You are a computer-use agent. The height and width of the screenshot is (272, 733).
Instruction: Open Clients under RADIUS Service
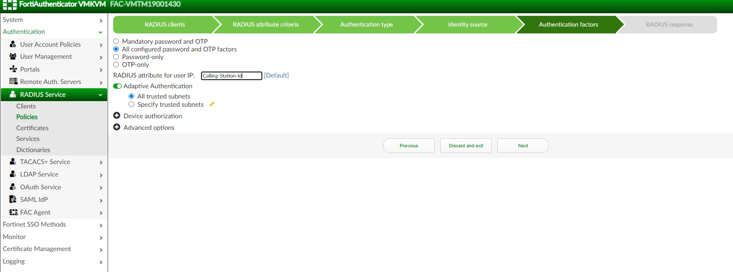[x=26, y=106]
